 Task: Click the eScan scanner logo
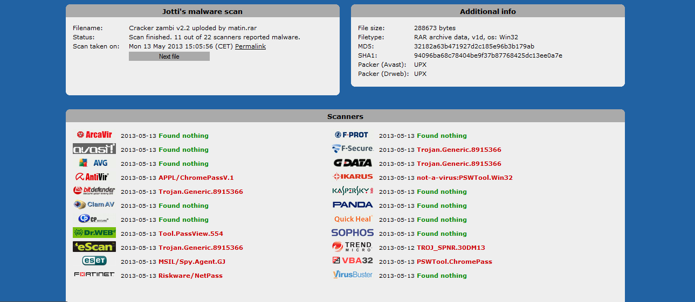(x=94, y=247)
